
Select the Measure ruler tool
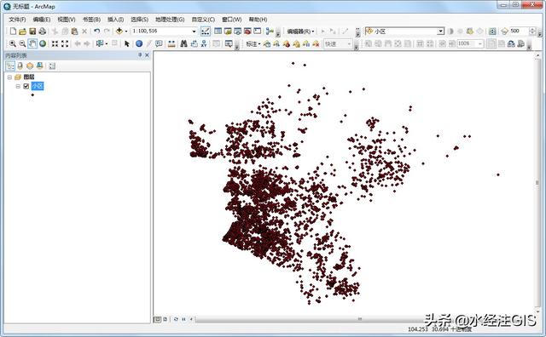pos(171,43)
